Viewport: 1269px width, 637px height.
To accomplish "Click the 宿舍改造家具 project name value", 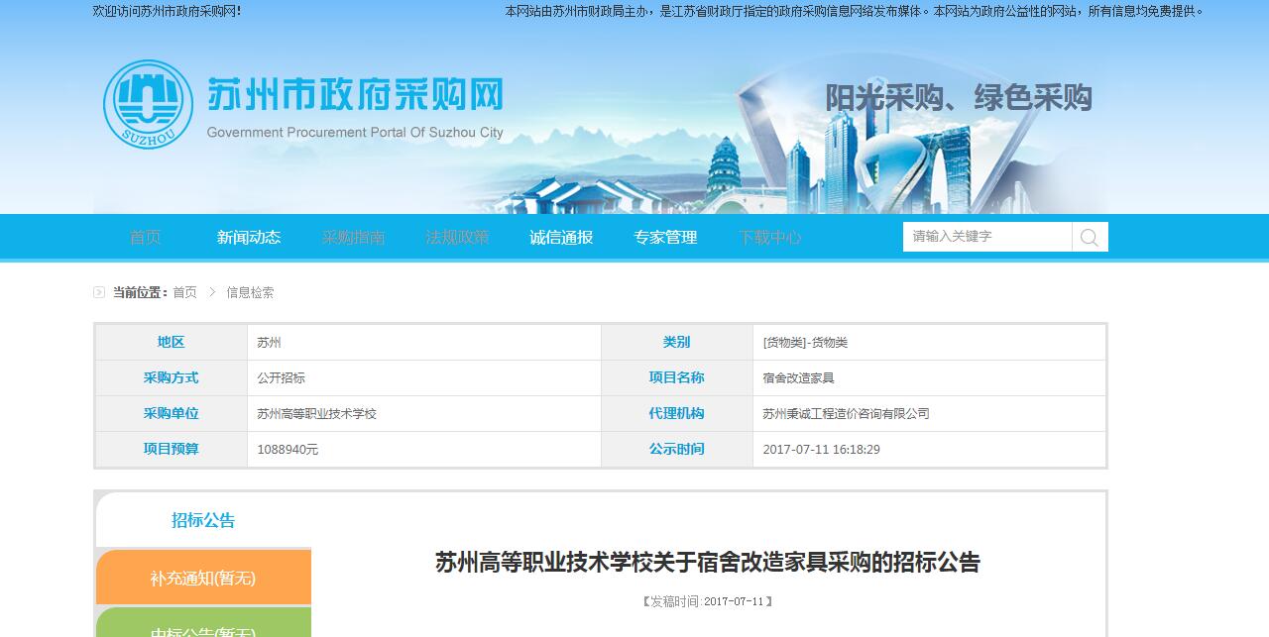I will pyautogui.click(x=798, y=378).
